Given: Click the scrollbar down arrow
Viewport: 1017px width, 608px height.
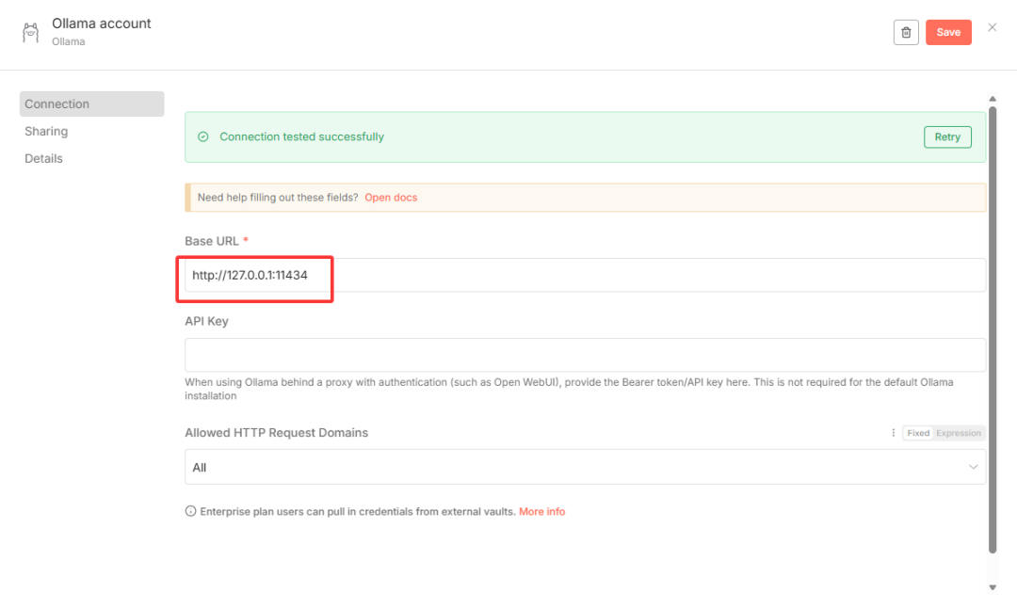Looking at the screenshot, I should 993,587.
